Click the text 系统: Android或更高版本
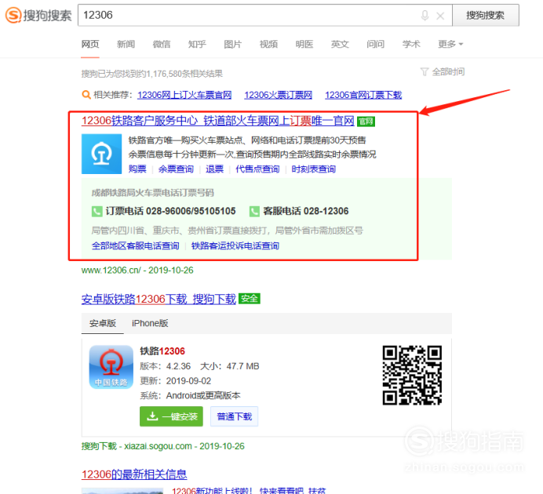The width and height of the screenshot is (543, 494). coord(190,395)
